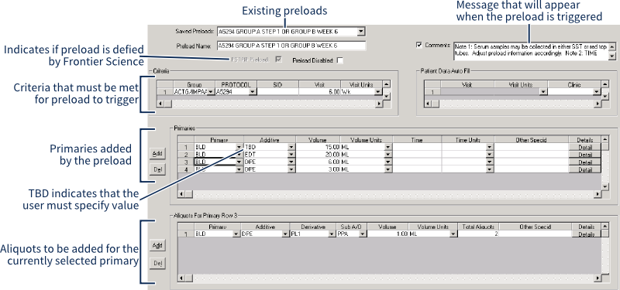Expand the Criteria Group dropdown showing ACTG/IMPAACT
This screenshot has height=290, width=620.
point(211,92)
